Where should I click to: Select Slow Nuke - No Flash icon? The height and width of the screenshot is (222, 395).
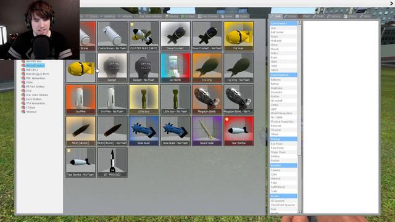(x=175, y=131)
